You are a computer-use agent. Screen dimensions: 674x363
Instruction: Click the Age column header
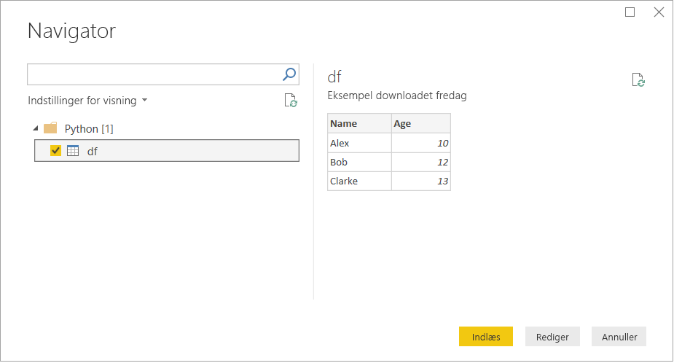click(x=420, y=124)
